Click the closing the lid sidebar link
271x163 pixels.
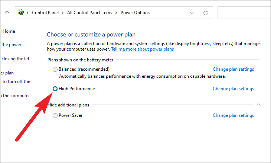coord(15,59)
